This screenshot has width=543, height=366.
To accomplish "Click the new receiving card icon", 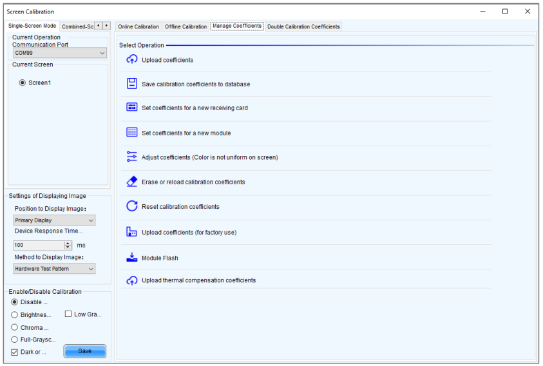I will click(x=131, y=108).
